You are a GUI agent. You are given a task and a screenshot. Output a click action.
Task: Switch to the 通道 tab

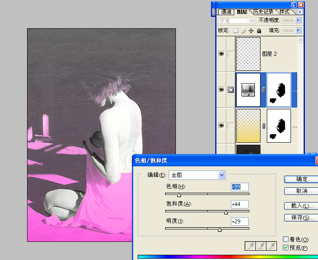(x=226, y=12)
